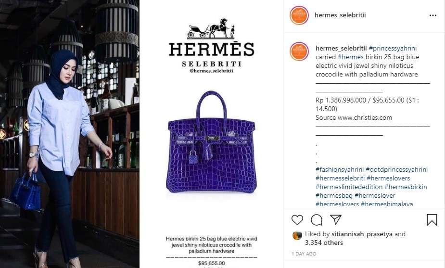The height and width of the screenshot is (268, 445).
Task: Click hermes_selebritii avatar beside the caption
Action: tap(299, 51)
